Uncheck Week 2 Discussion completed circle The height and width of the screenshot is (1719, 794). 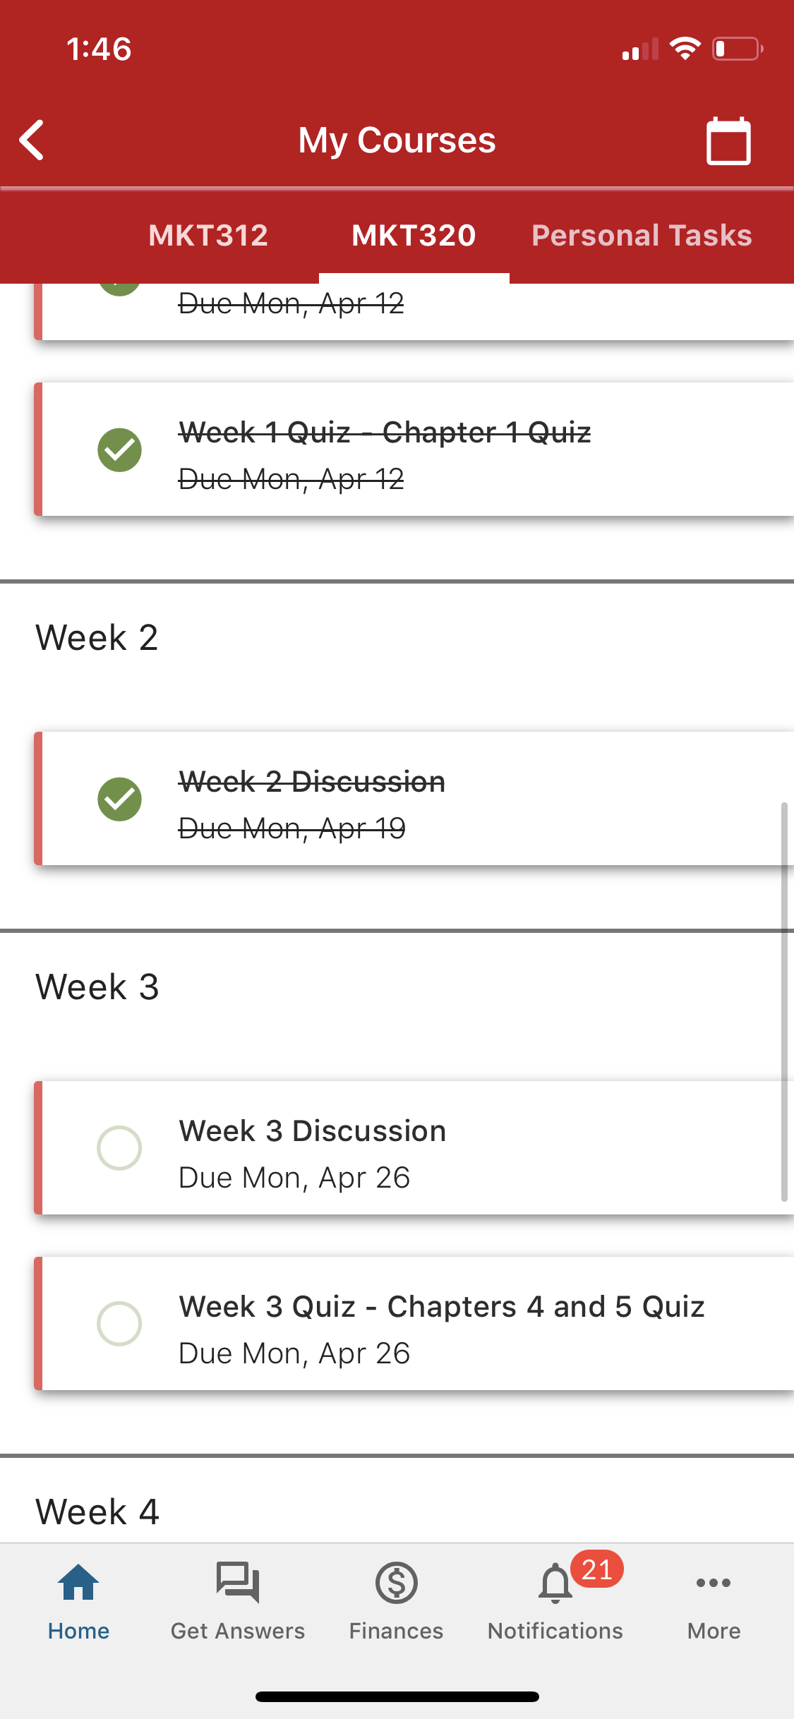click(x=119, y=799)
